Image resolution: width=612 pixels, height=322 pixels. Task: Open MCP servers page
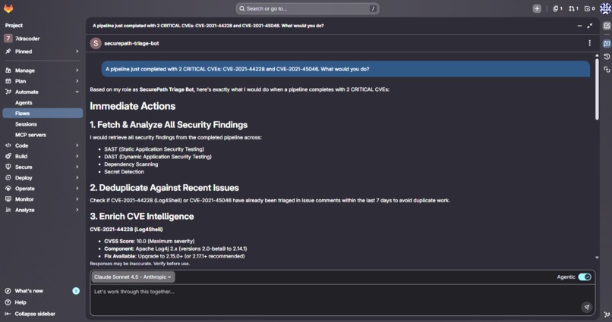[x=43, y=135]
